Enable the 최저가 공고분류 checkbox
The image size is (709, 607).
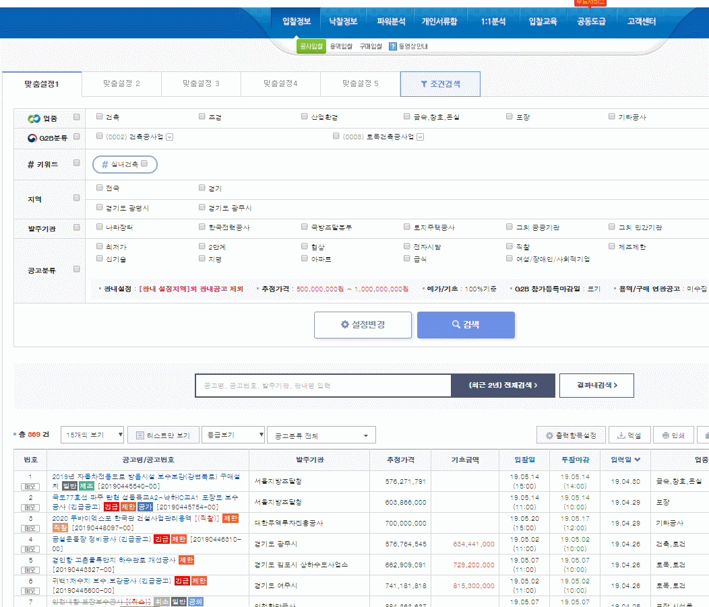click(x=100, y=246)
